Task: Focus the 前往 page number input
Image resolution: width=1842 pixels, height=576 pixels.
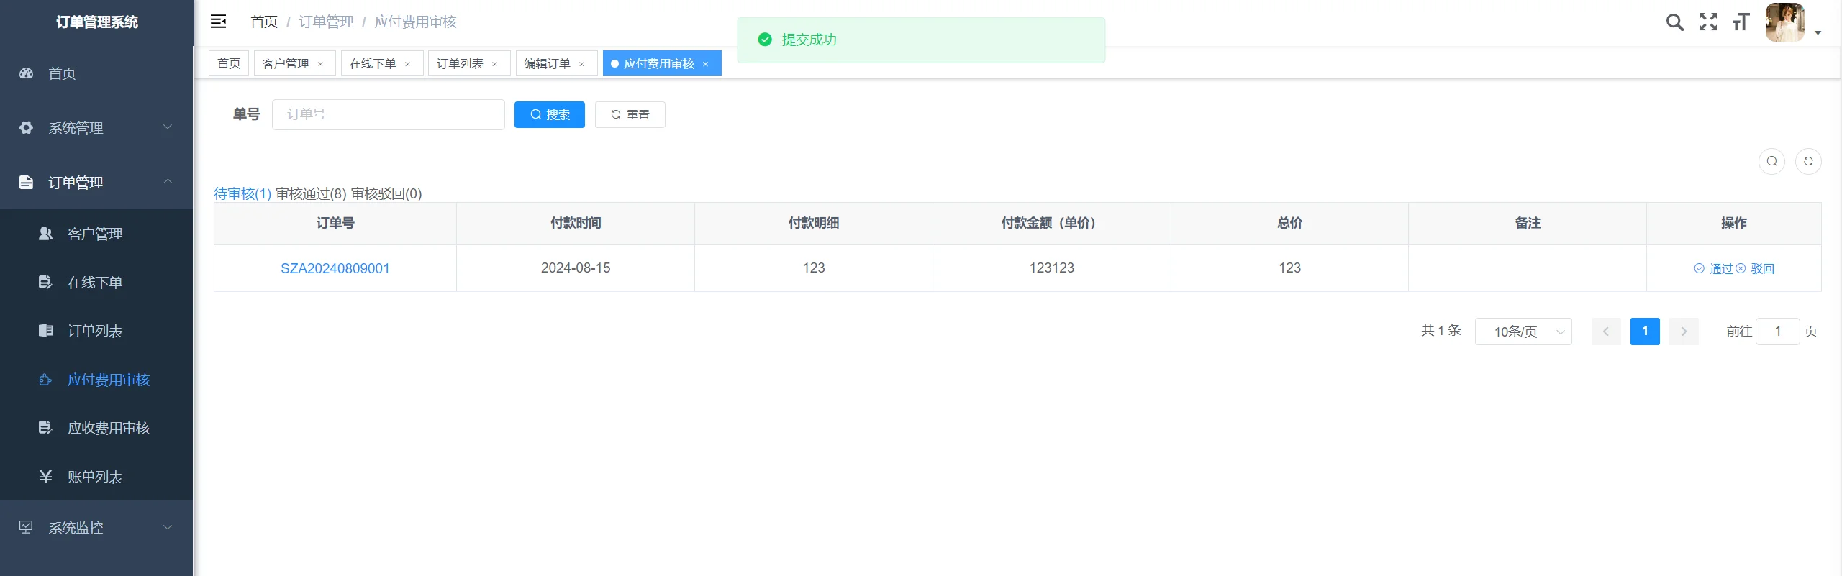Action: tap(1778, 332)
